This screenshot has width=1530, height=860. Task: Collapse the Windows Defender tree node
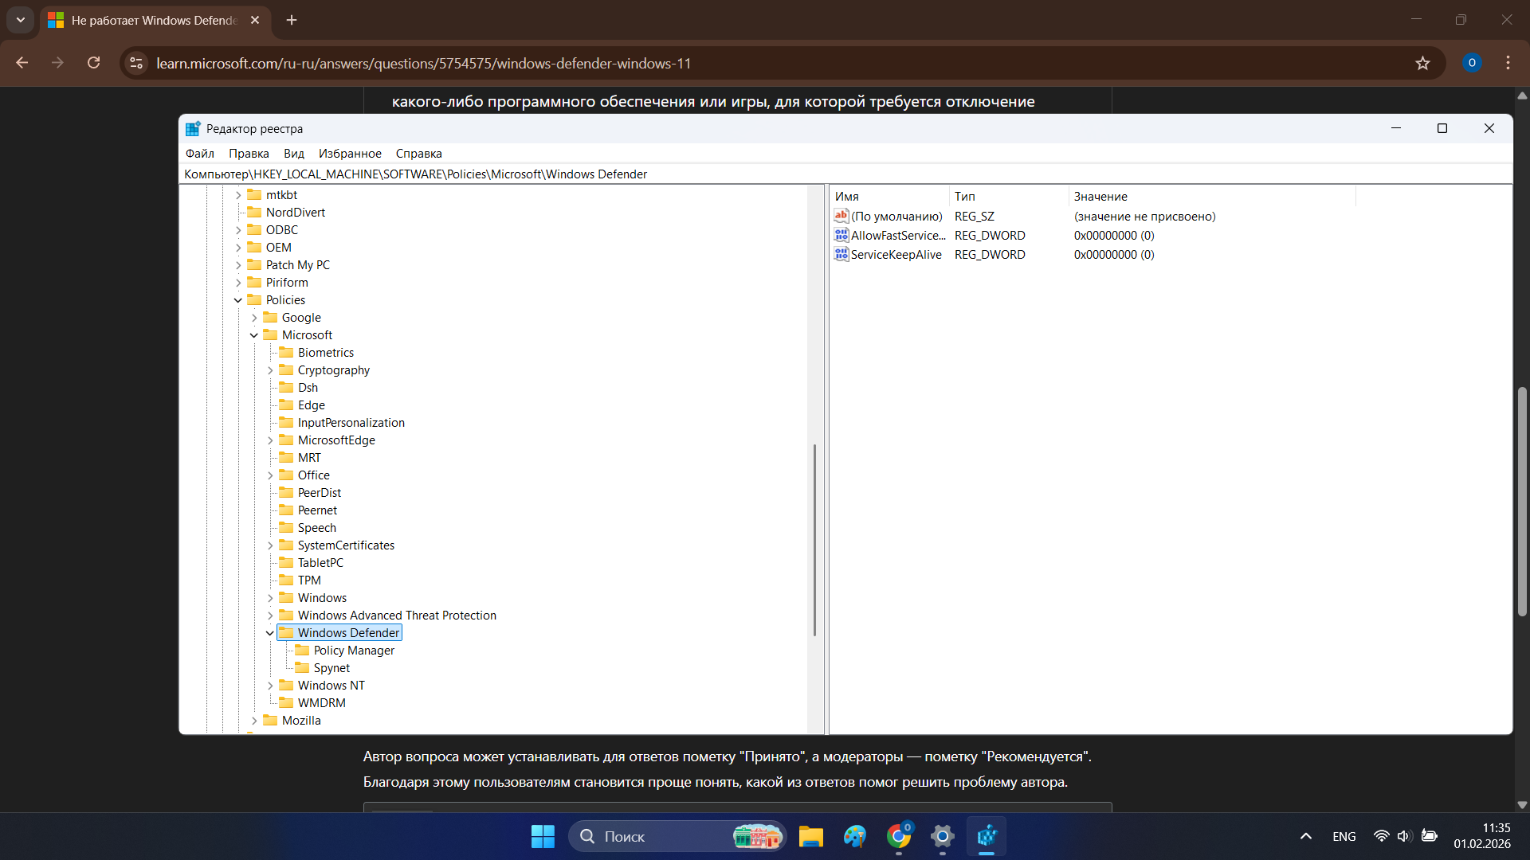click(270, 633)
